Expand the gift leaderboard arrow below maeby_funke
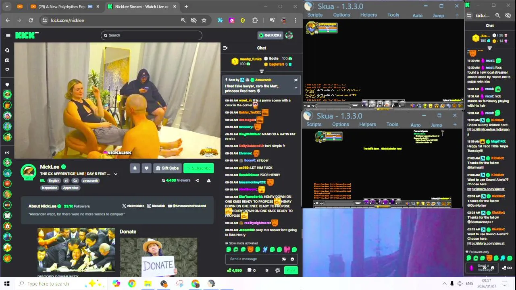 261,71
